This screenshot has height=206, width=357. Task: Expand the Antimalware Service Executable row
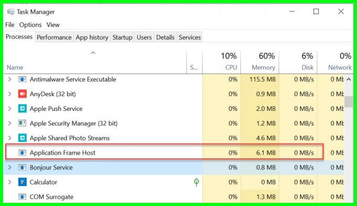tap(9, 79)
